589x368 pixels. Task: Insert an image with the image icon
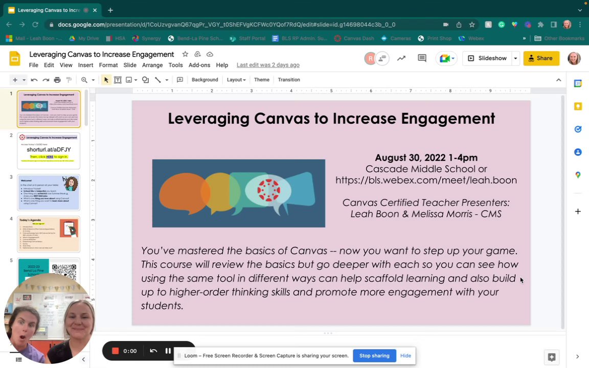(129, 80)
